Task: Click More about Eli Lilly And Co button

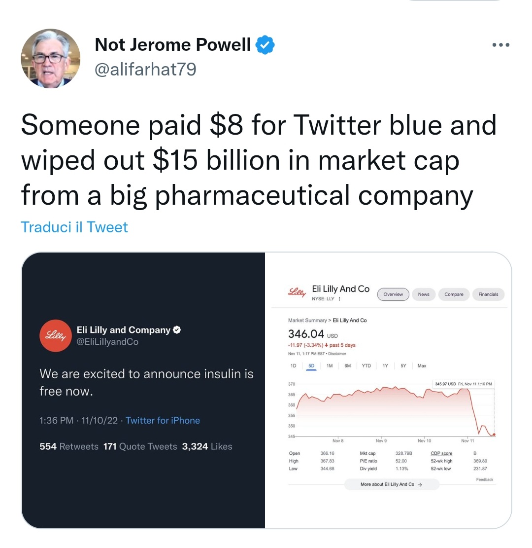Action: click(392, 484)
